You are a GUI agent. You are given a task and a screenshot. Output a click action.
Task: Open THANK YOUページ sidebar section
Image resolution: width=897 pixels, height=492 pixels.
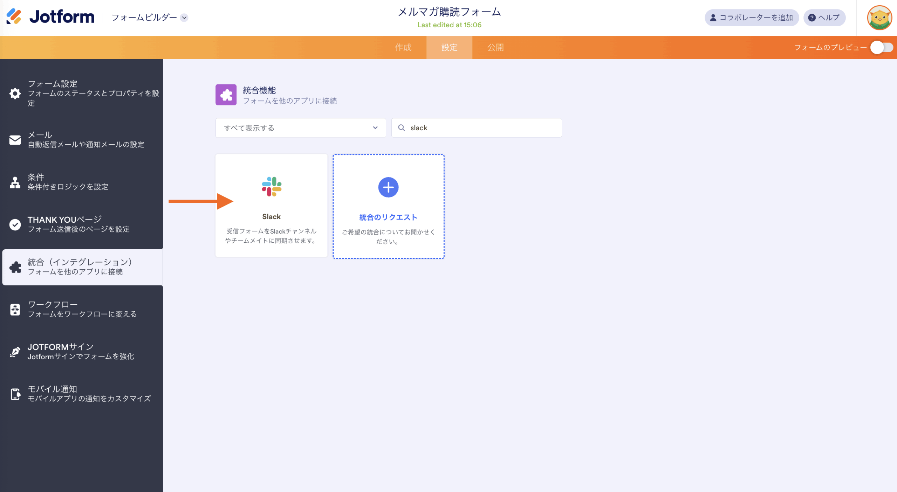tap(81, 224)
